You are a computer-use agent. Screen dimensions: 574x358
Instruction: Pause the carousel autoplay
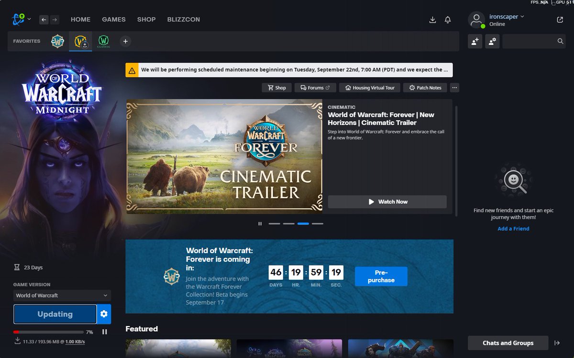tap(260, 223)
